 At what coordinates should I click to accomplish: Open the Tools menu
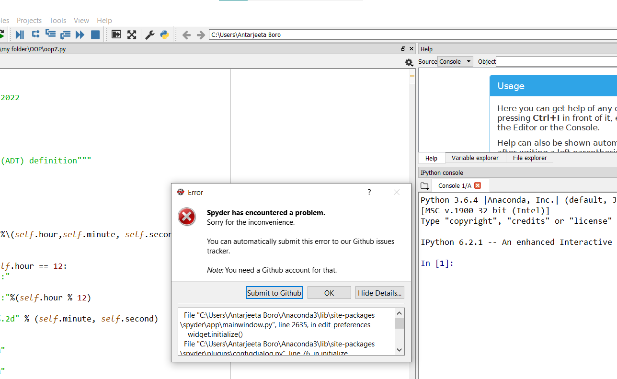[x=57, y=20]
